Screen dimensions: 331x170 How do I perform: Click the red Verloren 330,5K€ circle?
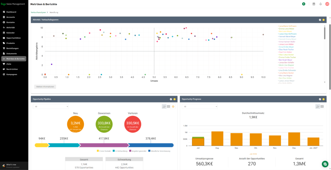coord(133,124)
